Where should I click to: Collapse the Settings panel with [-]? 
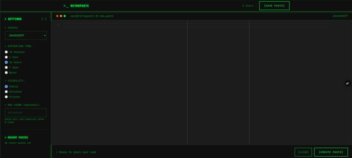(x=44, y=19)
